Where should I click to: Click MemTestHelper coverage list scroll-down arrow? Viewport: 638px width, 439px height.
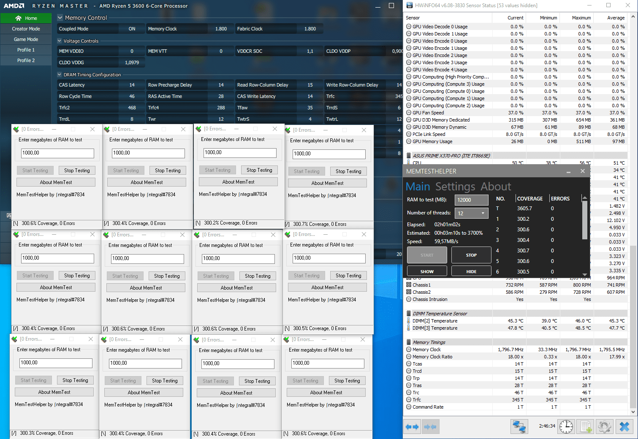pyautogui.click(x=584, y=274)
